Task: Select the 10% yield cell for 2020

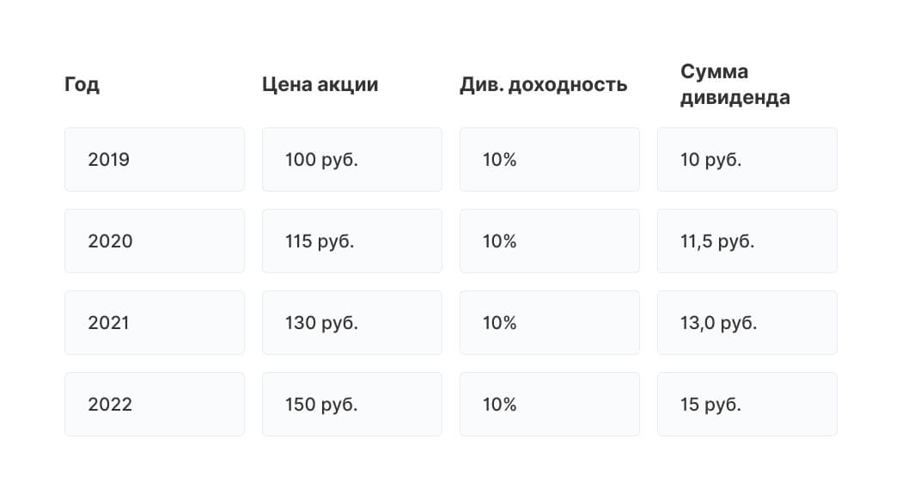Action: point(550,241)
